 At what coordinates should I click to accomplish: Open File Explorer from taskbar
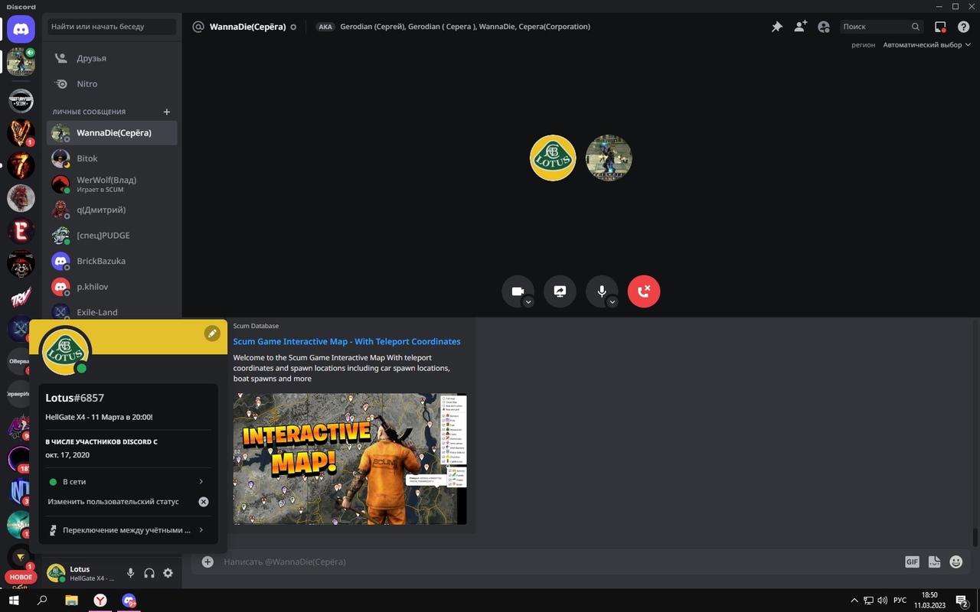71,601
